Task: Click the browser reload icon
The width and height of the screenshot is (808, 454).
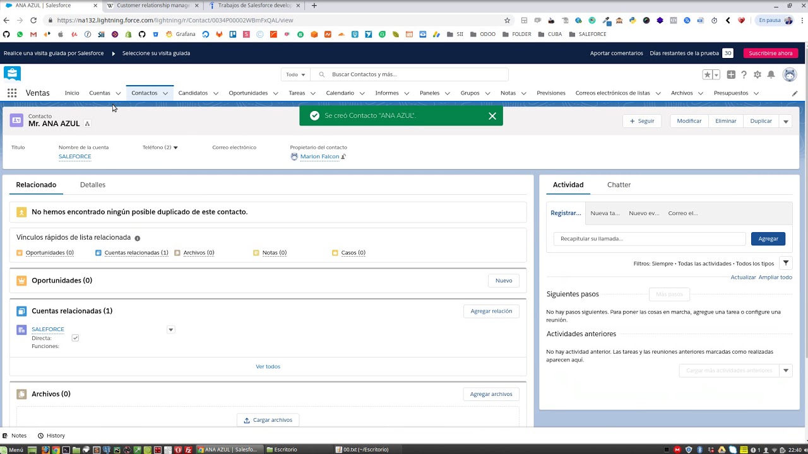Action: coord(33,20)
